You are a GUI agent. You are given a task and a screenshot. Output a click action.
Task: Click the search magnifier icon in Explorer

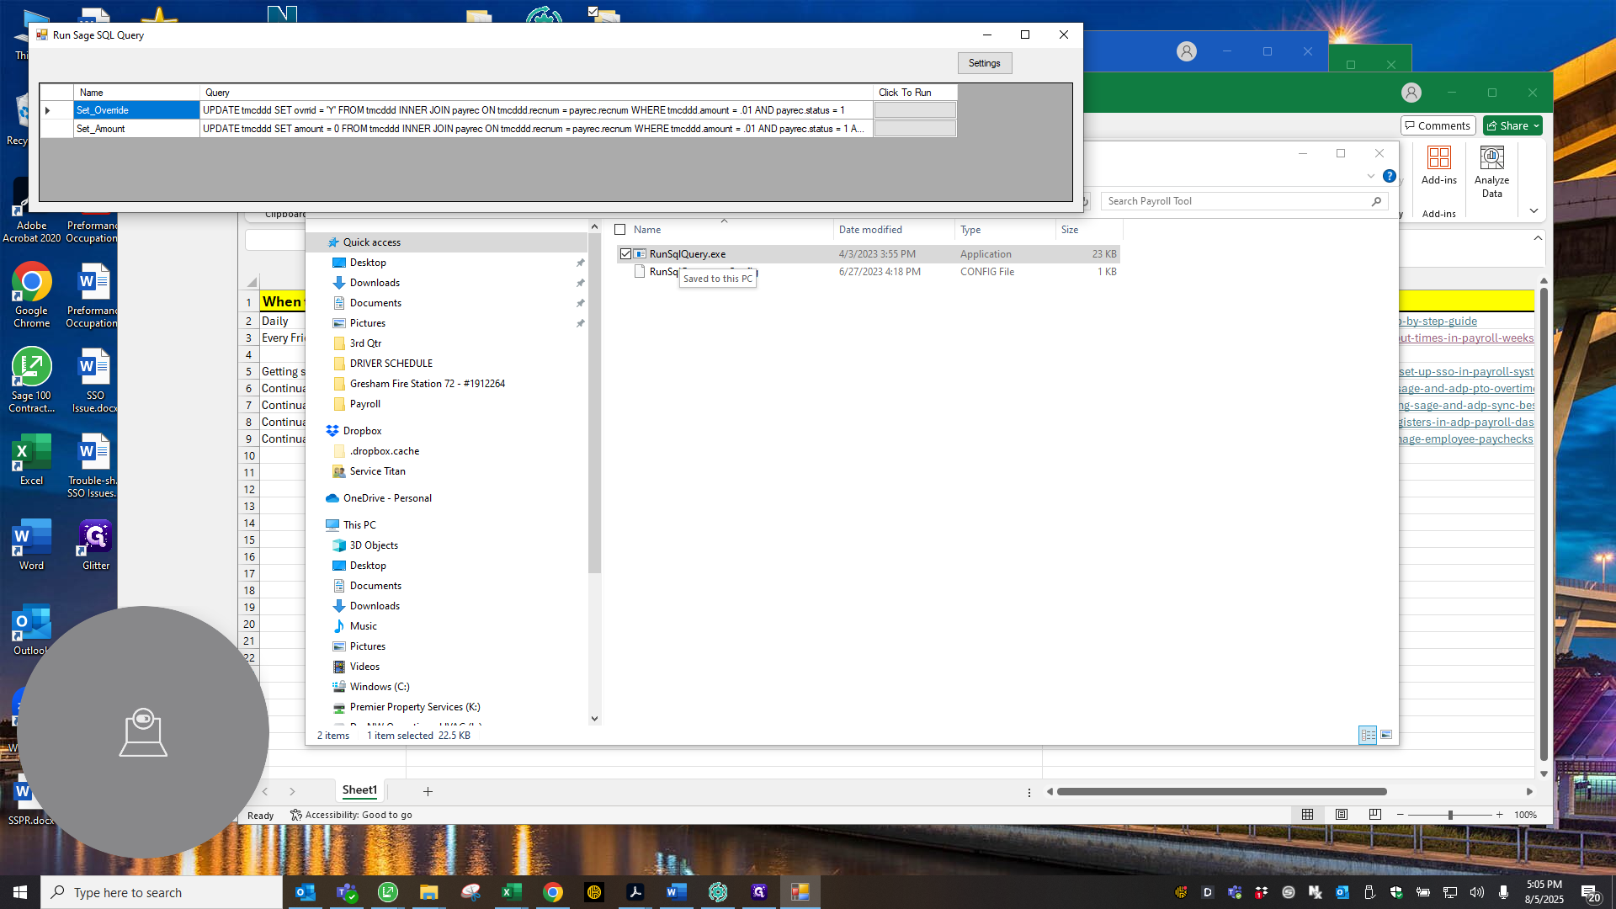point(1376,201)
